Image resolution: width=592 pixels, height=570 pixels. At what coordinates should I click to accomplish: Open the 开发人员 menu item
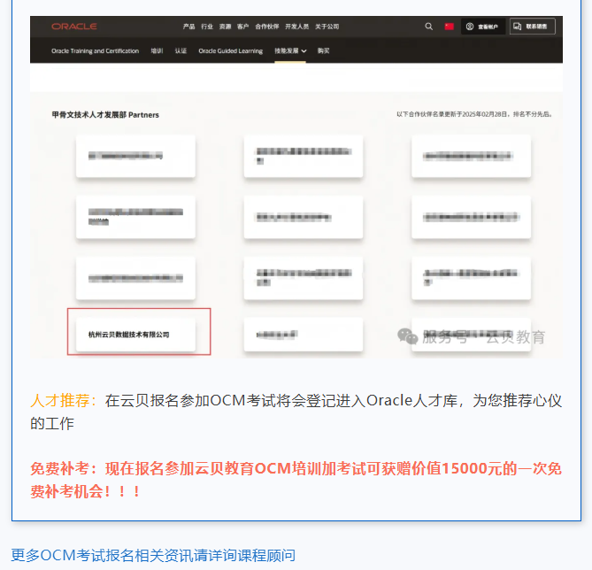tap(296, 27)
